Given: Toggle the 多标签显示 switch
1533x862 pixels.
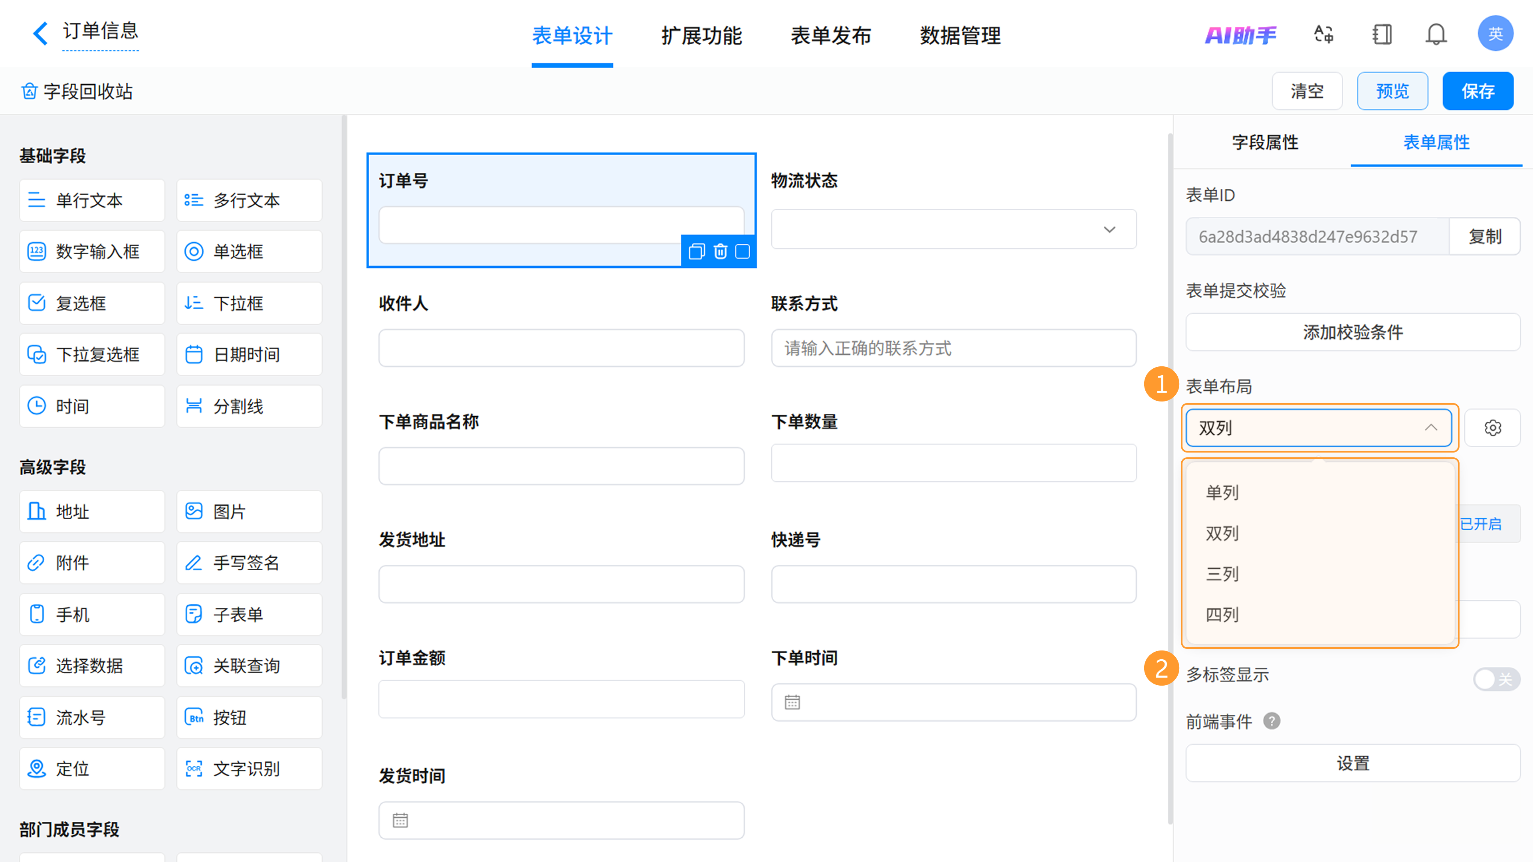Looking at the screenshot, I should pos(1496,679).
